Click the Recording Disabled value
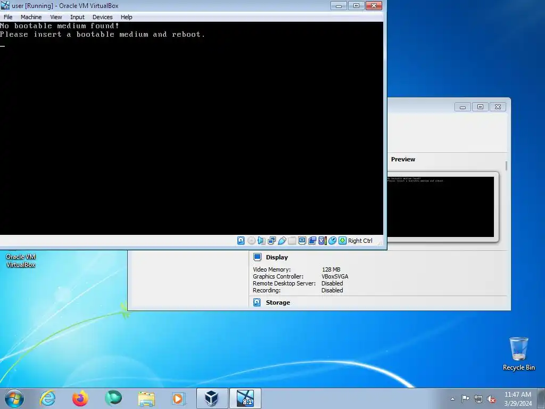The height and width of the screenshot is (409, 545). point(332,290)
